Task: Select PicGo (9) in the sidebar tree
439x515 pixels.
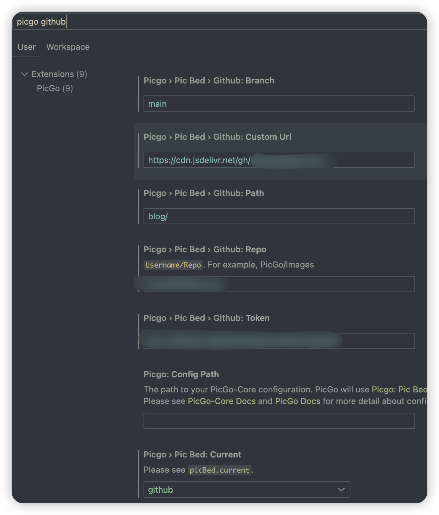Action: pyautogui.click(x=55, y=88)
